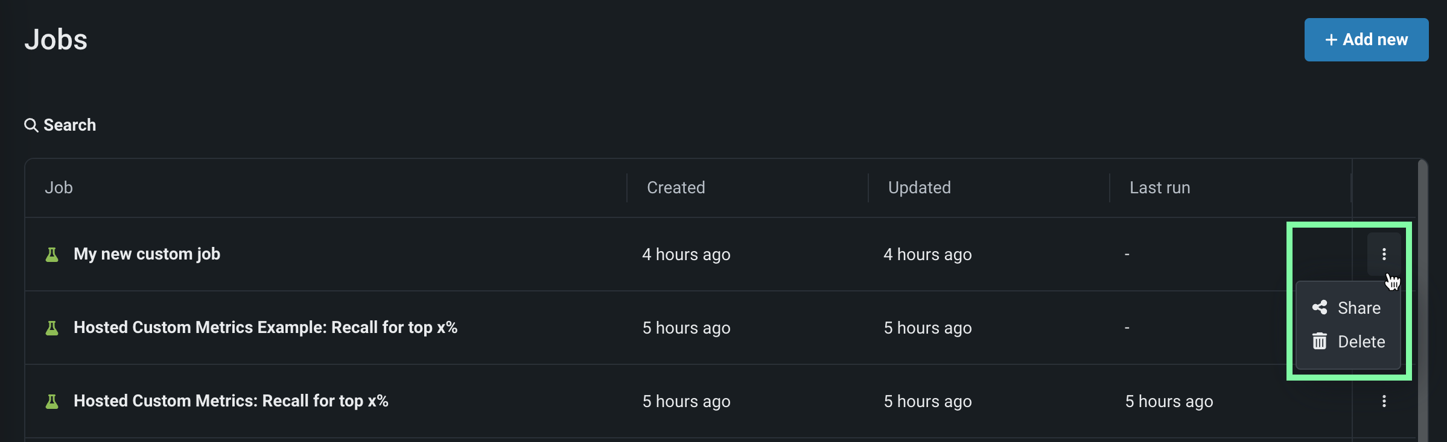Click the Share icon in the popup menu
The width and height of the screenshot is (1447, 442).
coord(1320,308)
